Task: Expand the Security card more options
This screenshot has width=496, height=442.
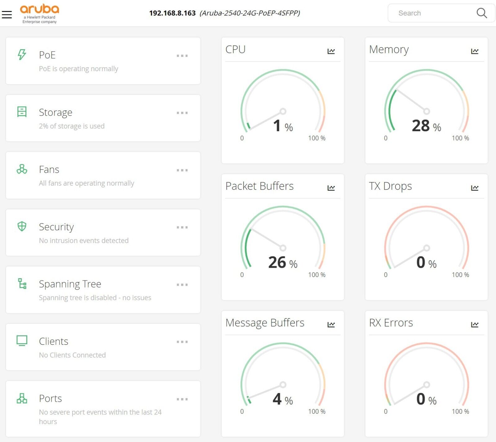Action: [182, 227]
